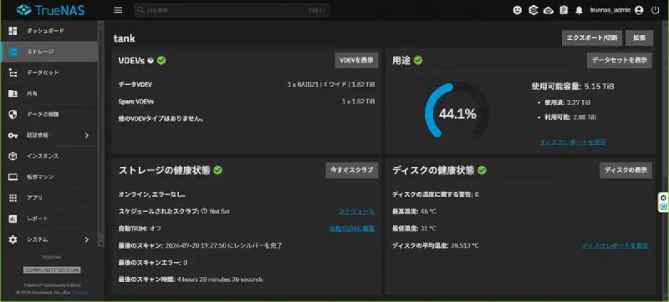This screenshot has height=302, width=669.
Task: Open alerts with the bell icon
Action: pos(579,10)
